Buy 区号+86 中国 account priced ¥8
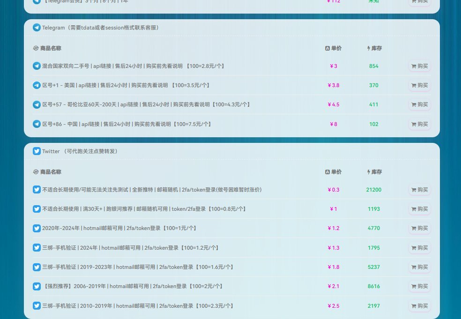 click(x=420, y=124)
